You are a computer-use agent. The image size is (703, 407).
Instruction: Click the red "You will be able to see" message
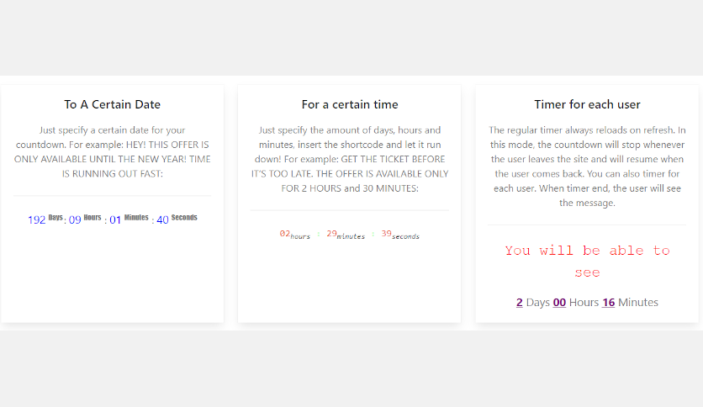pyautogui.click(x=587, y=261)
